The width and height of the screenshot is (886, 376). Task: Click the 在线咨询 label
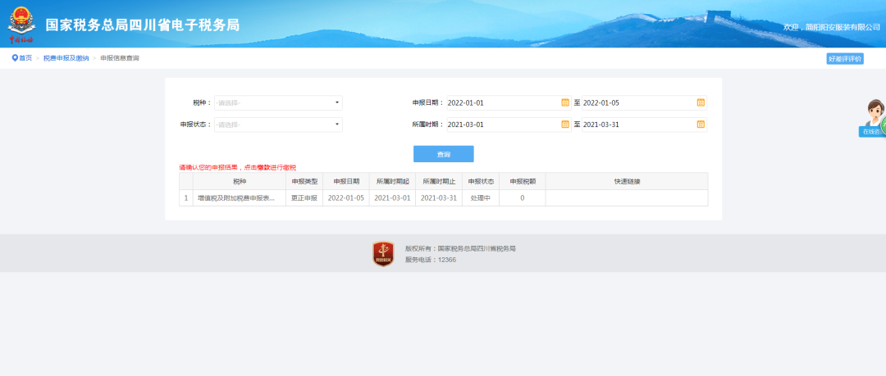872,132
